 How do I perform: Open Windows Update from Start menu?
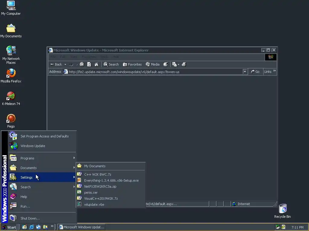click(x=42, y=146)
